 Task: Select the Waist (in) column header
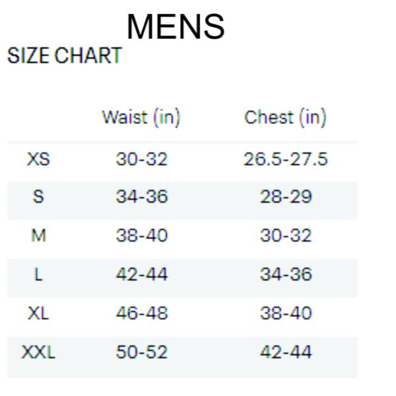[141, 117]
